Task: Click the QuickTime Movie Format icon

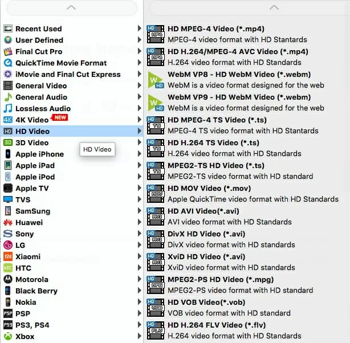Action: (x=8, y=63)
